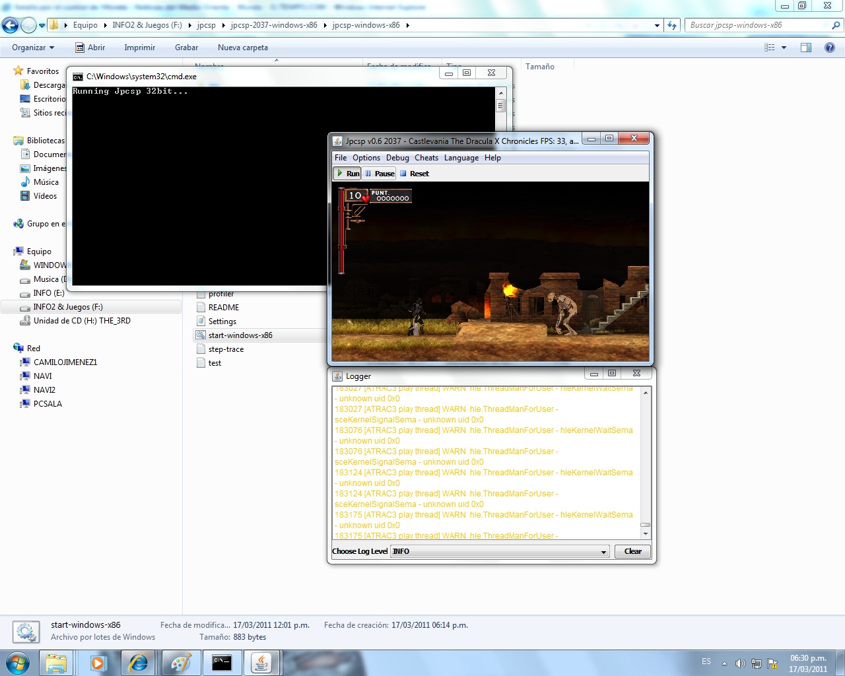Open the Language menu in Jpcsp

461,158
